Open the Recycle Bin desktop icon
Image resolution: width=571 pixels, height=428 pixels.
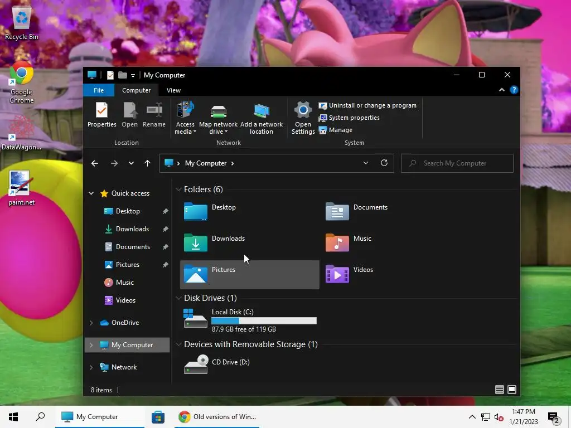tap(22, 22)
